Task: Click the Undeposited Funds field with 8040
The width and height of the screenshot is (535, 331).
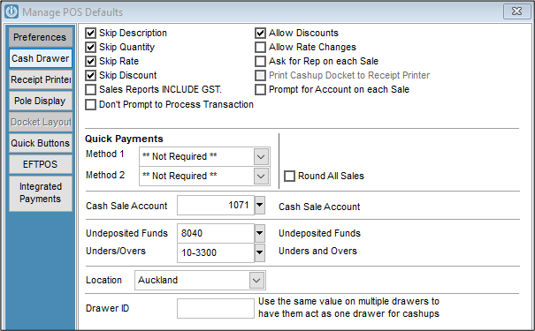Action: pos(216,233)
